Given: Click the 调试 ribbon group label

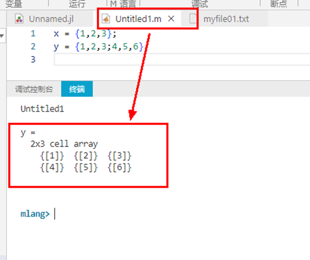Looking at the screenshot, I should (200, 4).
